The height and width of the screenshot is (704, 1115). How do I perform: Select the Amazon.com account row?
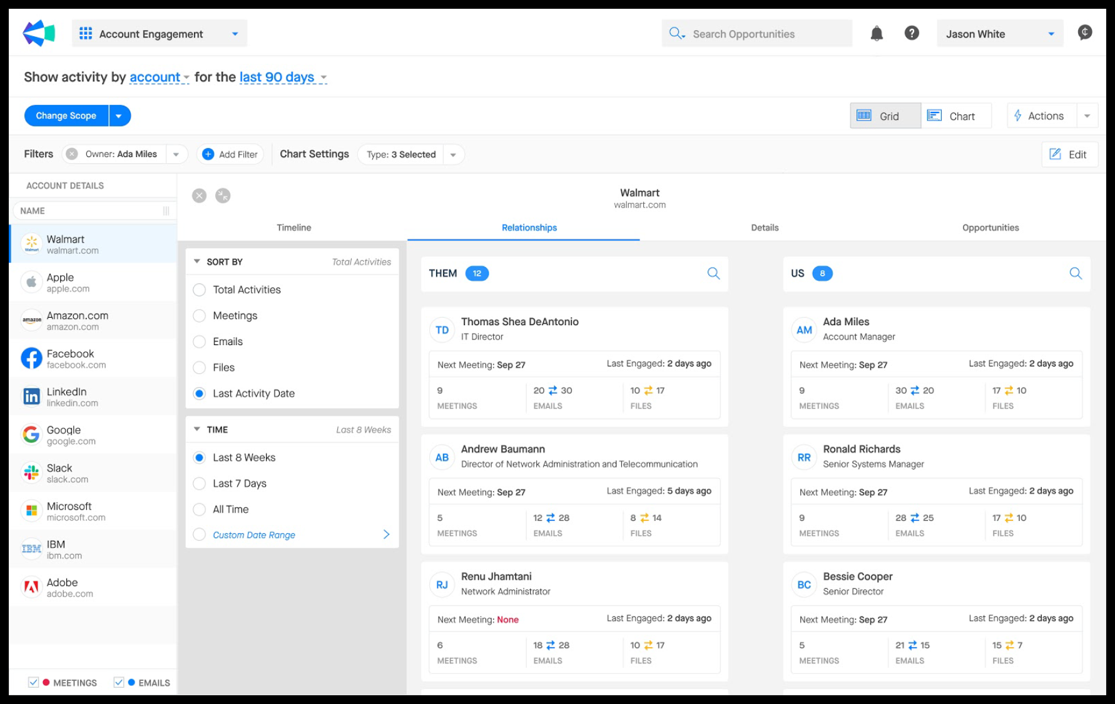[93, 320]
